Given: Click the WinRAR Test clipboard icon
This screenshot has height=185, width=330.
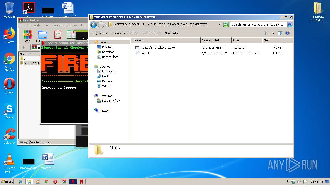Looking at the screenshot, I should [x=58, y=35].
